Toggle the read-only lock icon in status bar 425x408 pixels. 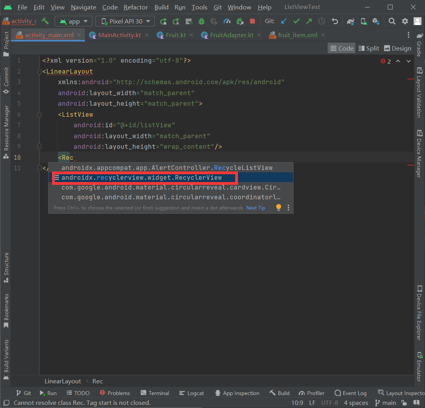coord(404,403)
